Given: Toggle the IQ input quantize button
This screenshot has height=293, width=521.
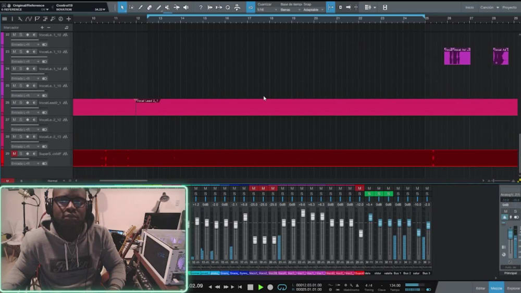Looking at the screenshot, I should click(x=251, y=7).
